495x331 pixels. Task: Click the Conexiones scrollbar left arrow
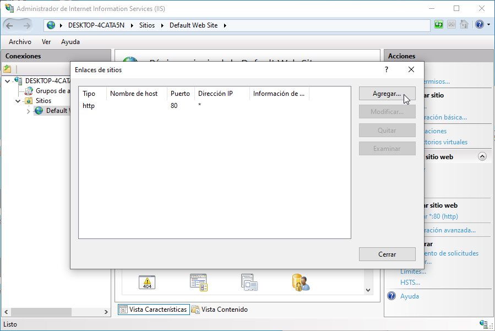coord(6,312)
